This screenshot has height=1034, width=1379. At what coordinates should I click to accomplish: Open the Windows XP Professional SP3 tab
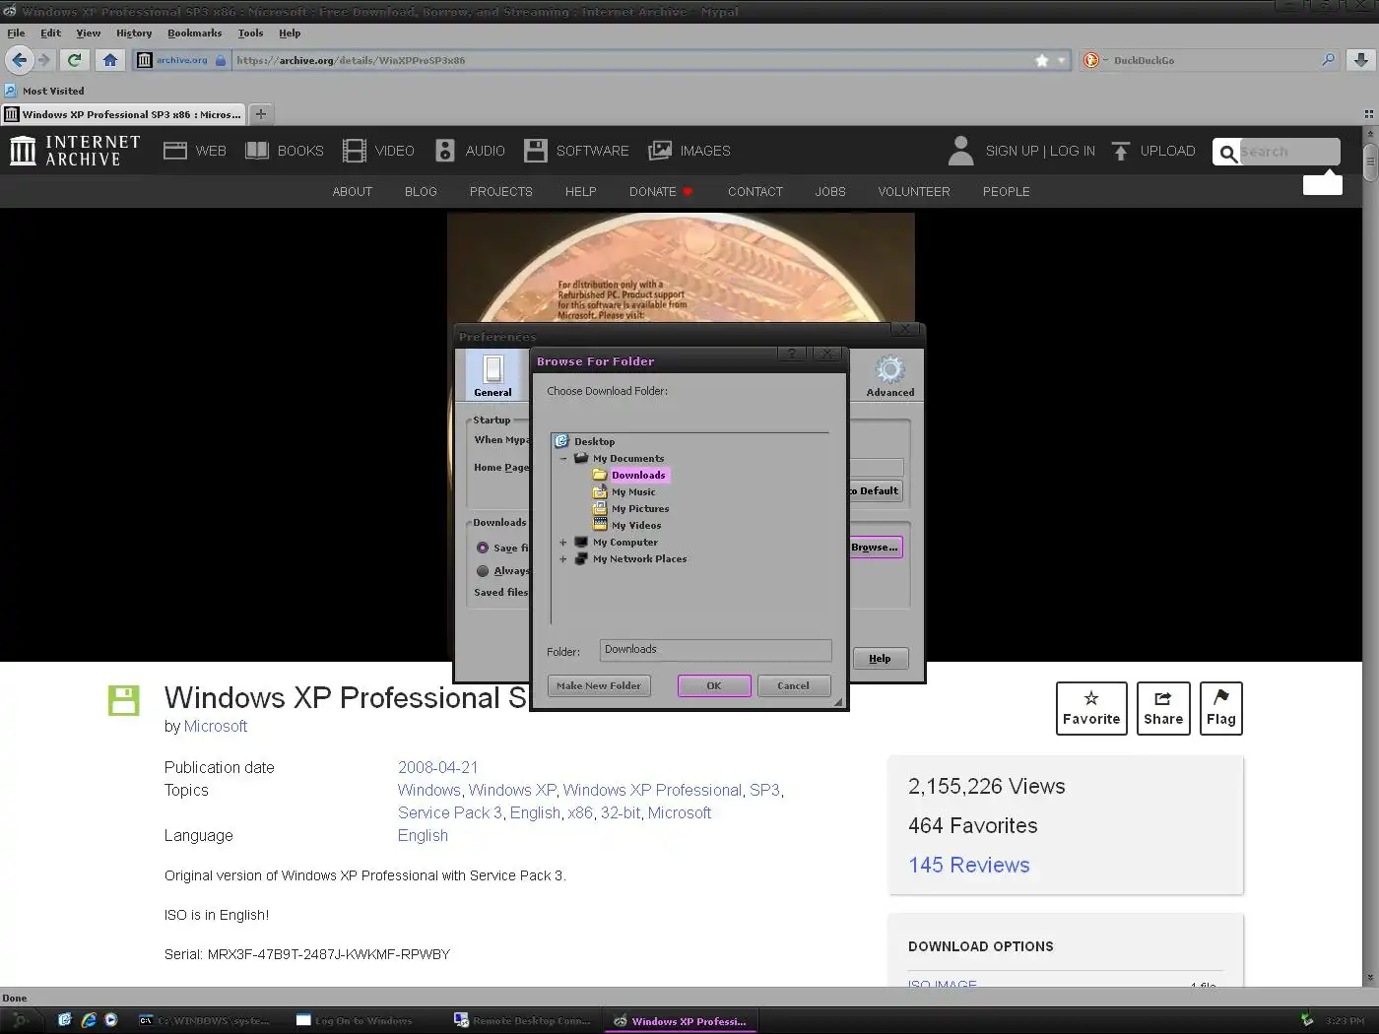(x=123, y=114)
